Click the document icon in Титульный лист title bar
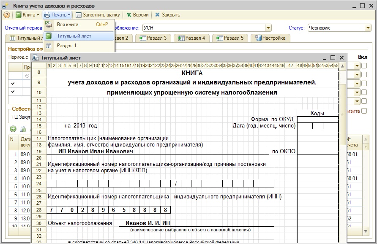The width and height of the screenshot is (377, 244). (36, 58)
